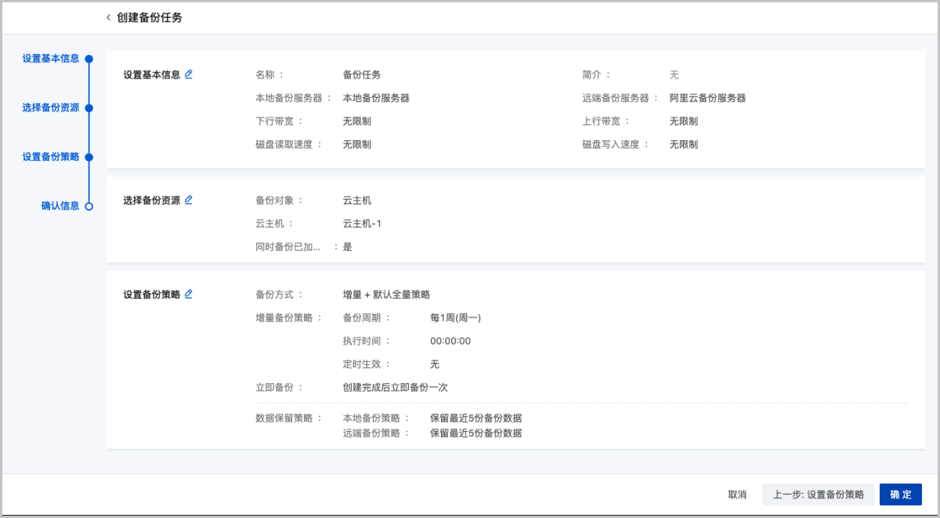This screenshot has height=518, width=940.
Task: Click edit pencil next to 选择备份资源 heading
Action: [x=189, y=200]
